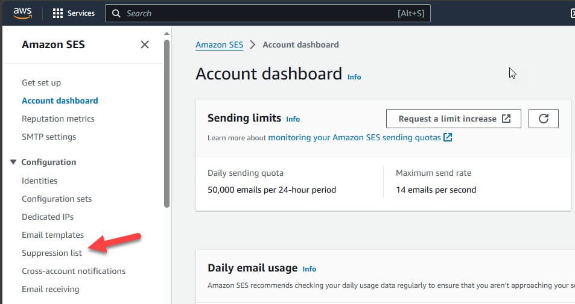Image resolution: width=575 pixels, height=304 pixels.
Task: Show Info for Daily email usage
Action: point(309,269)
